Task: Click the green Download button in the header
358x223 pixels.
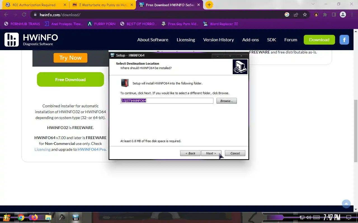Action: (x=319, y=40)
